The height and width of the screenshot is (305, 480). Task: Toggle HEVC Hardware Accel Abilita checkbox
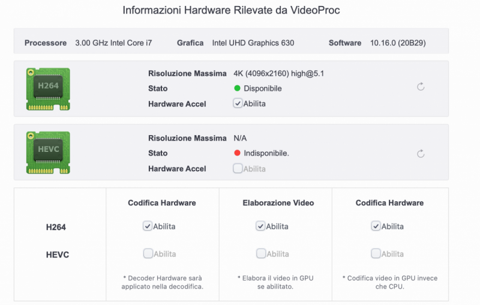(238, 169)
